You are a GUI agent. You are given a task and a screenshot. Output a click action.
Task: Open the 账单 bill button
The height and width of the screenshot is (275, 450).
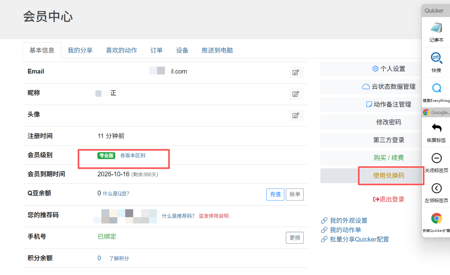click(x=295, y=194)
